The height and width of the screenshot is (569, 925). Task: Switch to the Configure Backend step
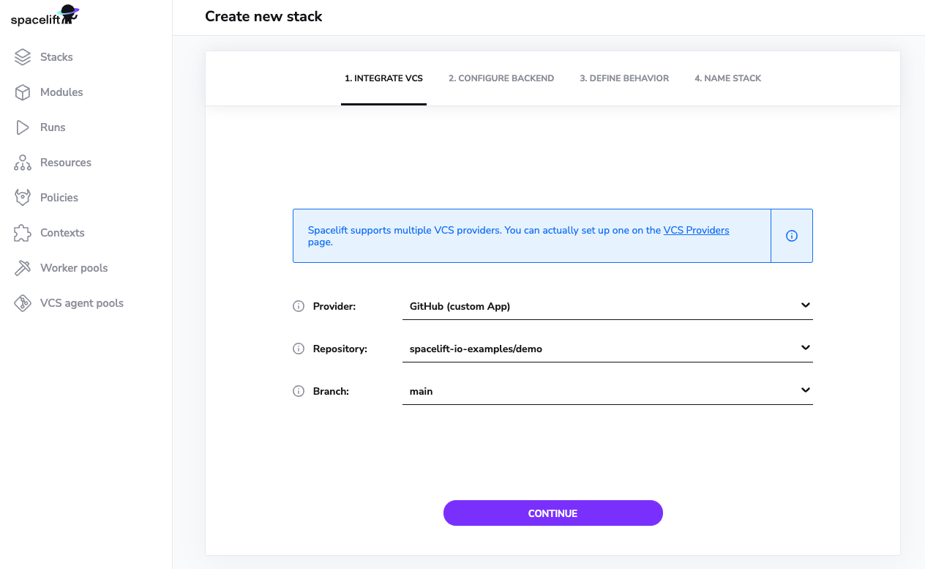coord(501,78)
